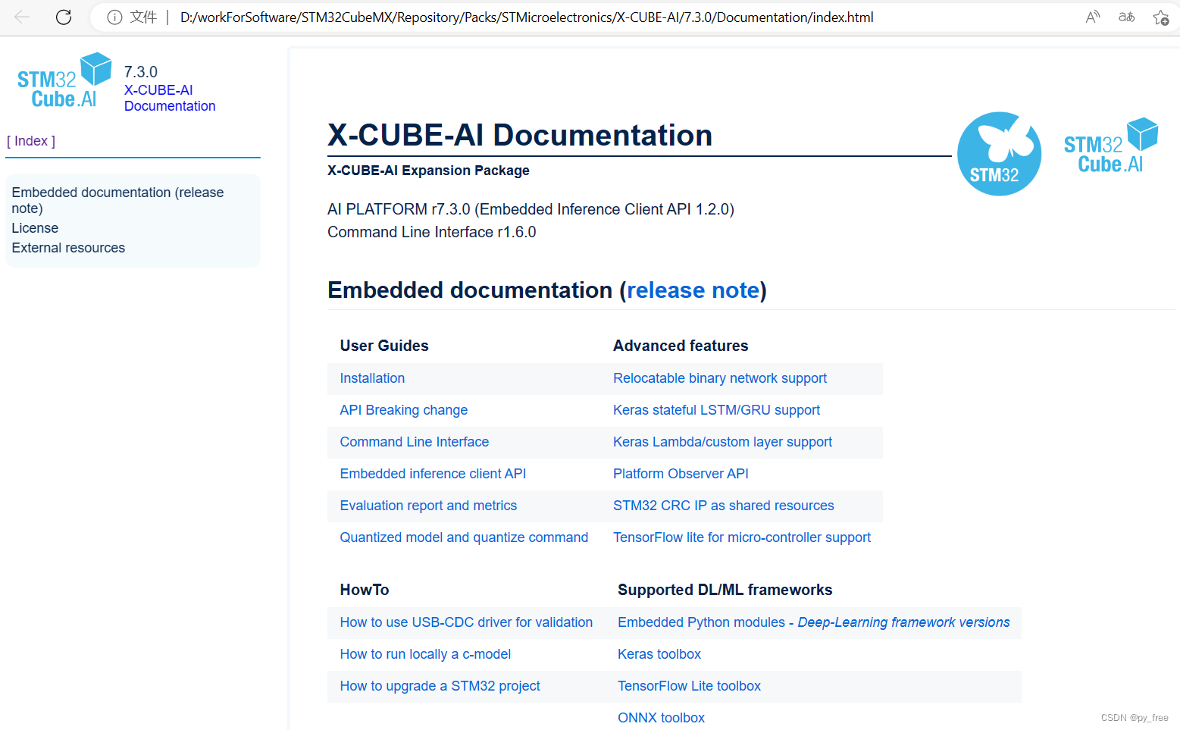Open Platform Observer API link
1180x730 pixels.
click(681, 474)
